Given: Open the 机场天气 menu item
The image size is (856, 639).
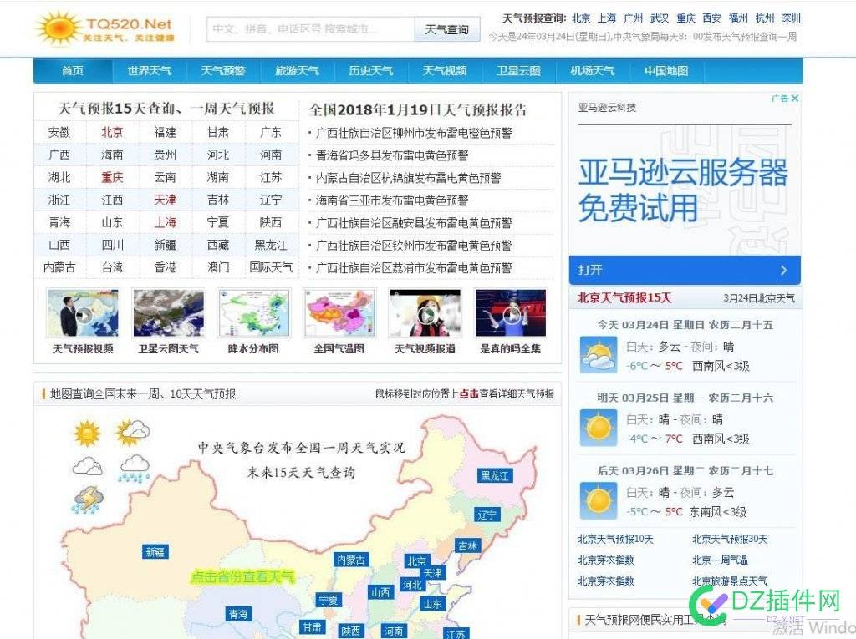Looking at the screenshot, I should tap(593, 71).
